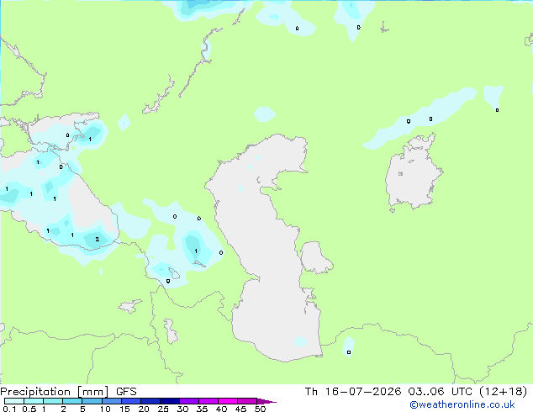Image resolution: width=533 pixels, height=412 pixels.
Task: Click the '5' legend label
Action: point(82,409)
